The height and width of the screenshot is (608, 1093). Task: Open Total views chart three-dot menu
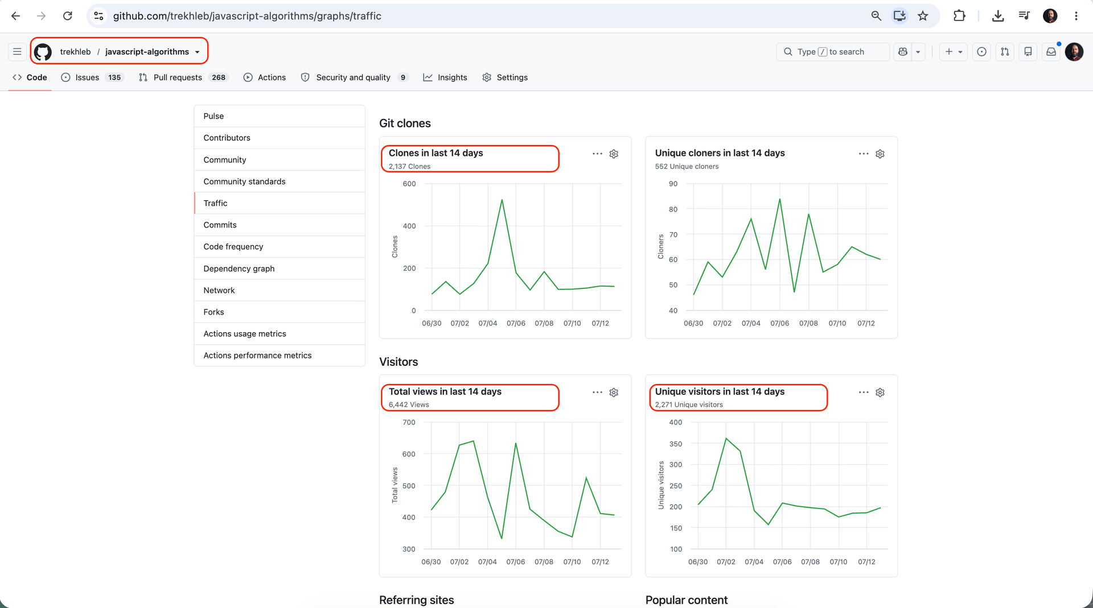(x=597, y=392)
